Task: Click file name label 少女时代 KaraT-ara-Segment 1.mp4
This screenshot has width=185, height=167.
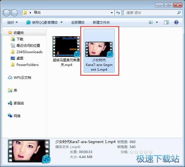Action: [99, 65]
